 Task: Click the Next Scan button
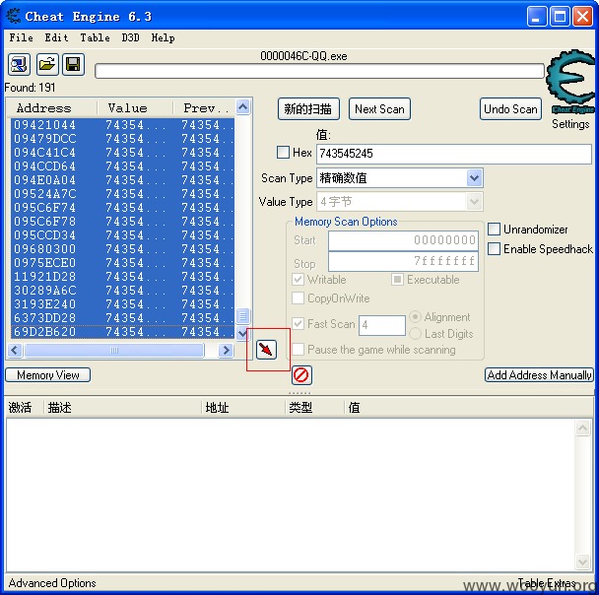pyautogui.click(x=379, y=109)
